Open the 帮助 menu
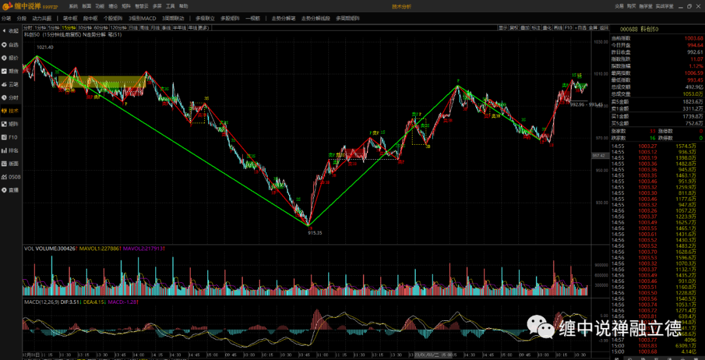The height and width of the screenshot is (360, 705). [x=184, y=7]
